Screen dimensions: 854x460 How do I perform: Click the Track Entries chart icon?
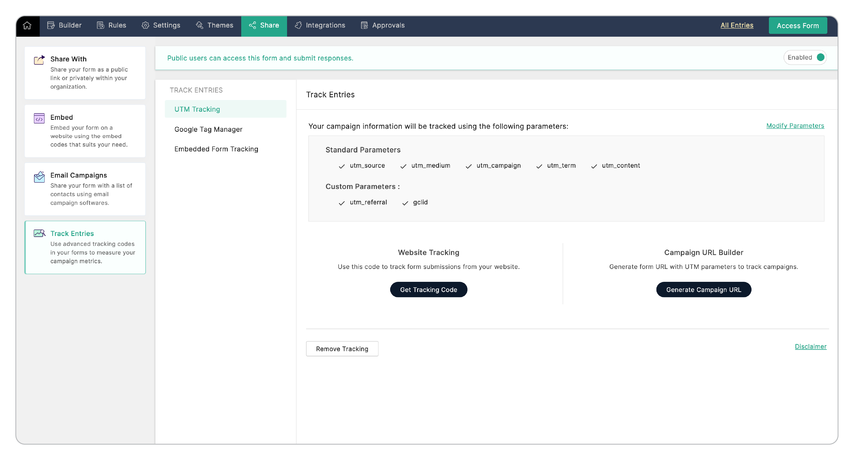[39, 233]
